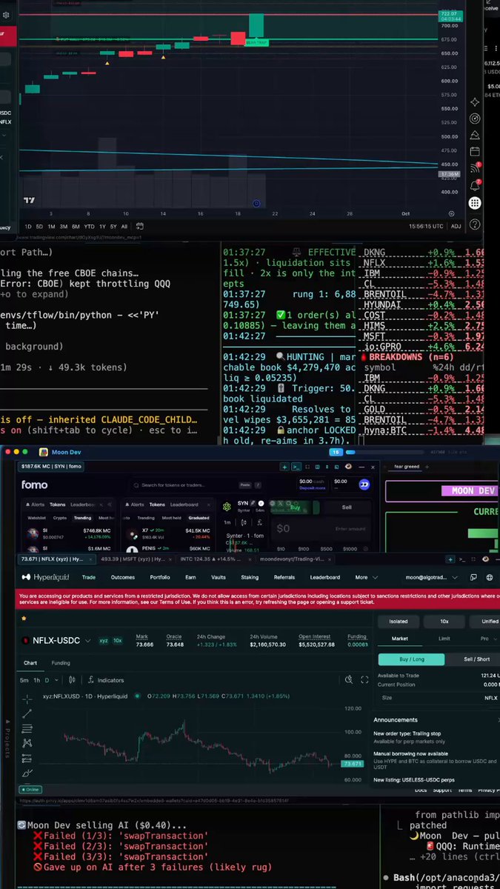Image resolution: width=500 pixels, height=889 pixels.
Task: Open the chart quick search icon
Action: tap(349, 680)
